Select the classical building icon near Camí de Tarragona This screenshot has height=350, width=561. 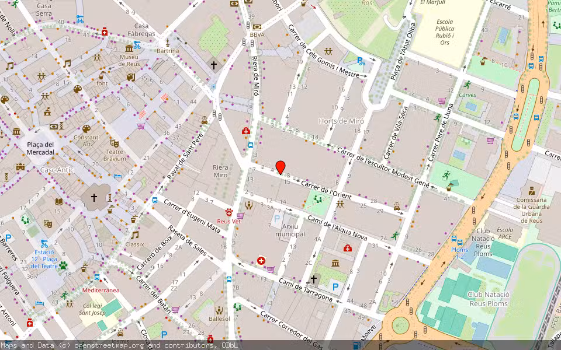tap(334, 262)
